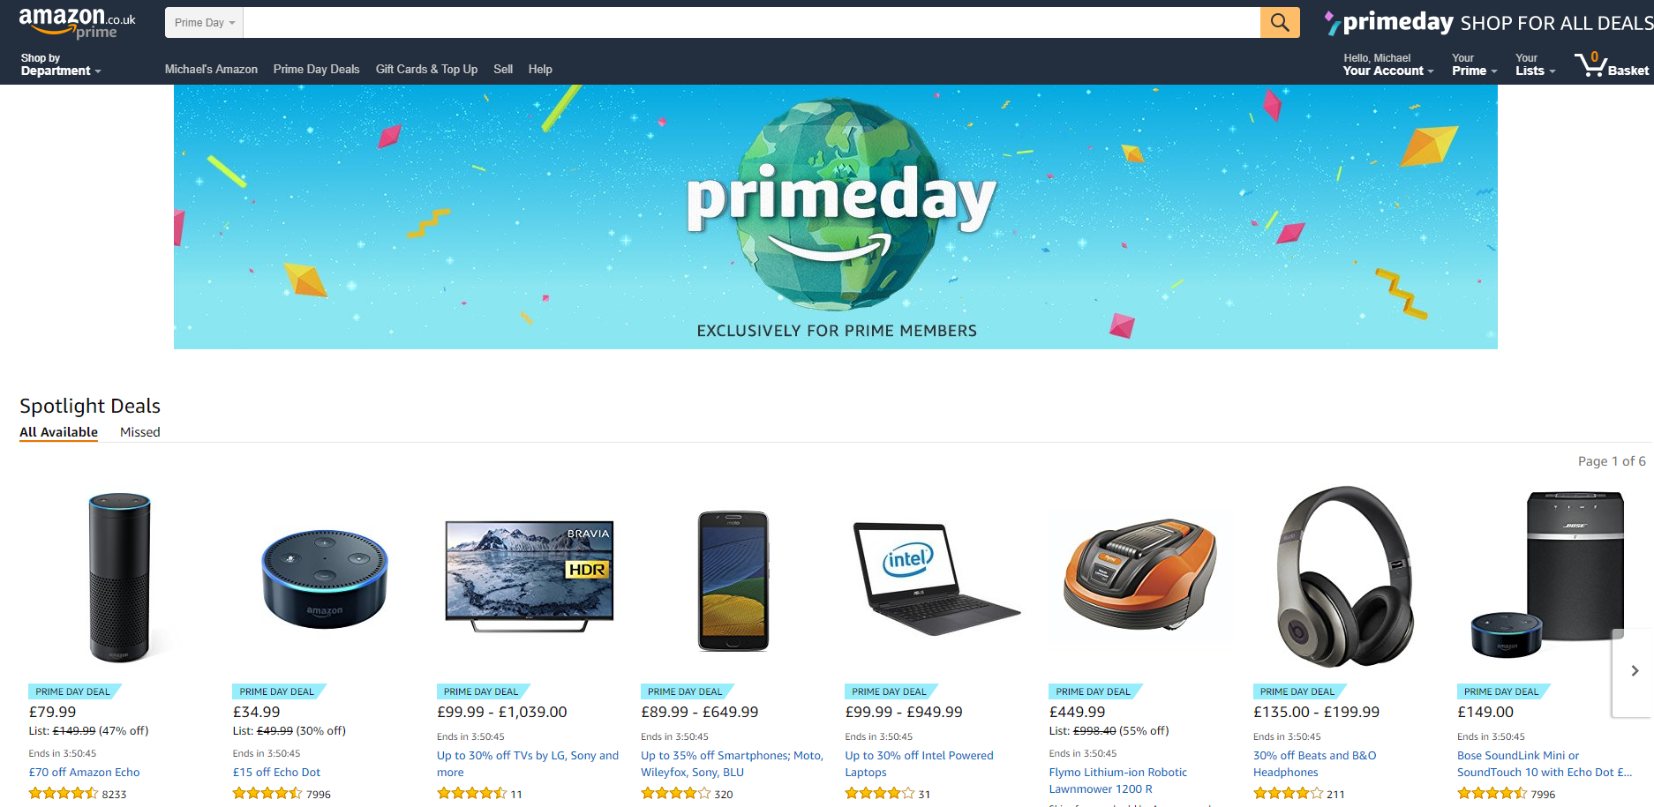The width and height of the screenshot is (1654, 807).
Task: Click the Amazon.co.uk Prime logo
Action: coord(77,23)
